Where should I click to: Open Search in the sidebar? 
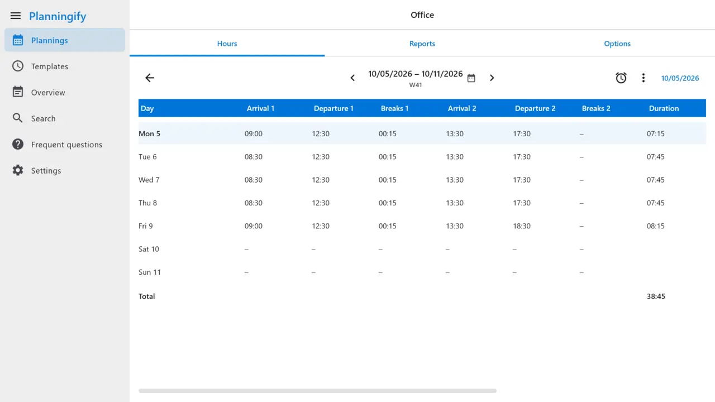tap(65, 118)
